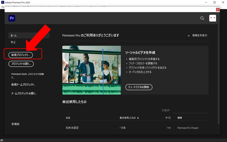Open the user profile avatar
This screenshot has height=142, width=227.
pyautogui.click(x=212, y=18)
